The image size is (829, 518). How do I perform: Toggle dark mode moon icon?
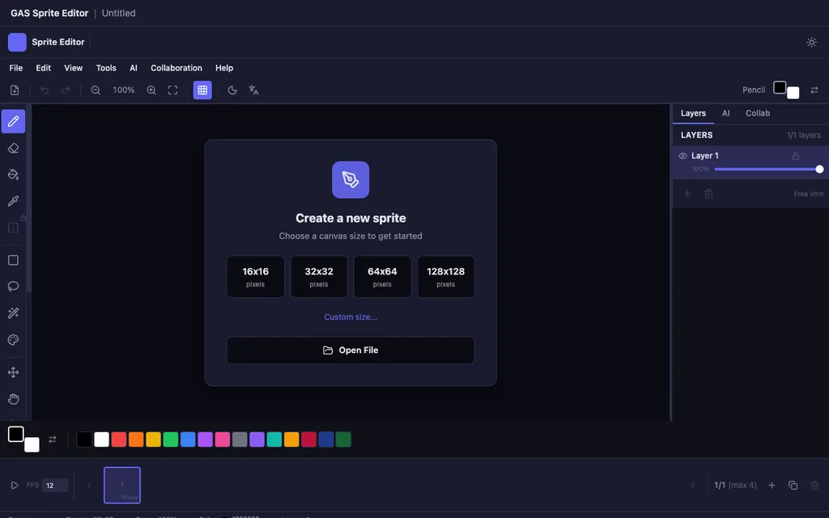point(232,91)
